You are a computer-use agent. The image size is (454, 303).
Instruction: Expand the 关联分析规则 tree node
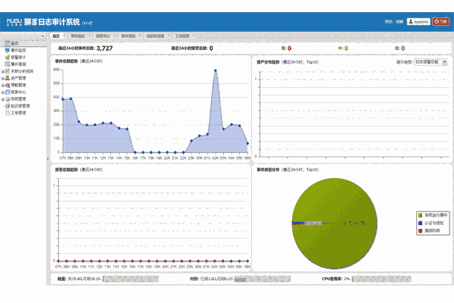(x=2, y=71)
